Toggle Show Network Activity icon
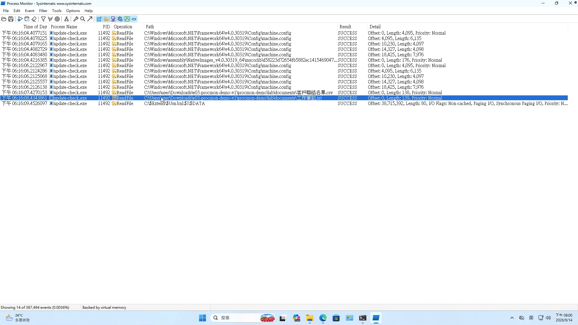This screenshot has height=325, width=578. pos(113,19)
